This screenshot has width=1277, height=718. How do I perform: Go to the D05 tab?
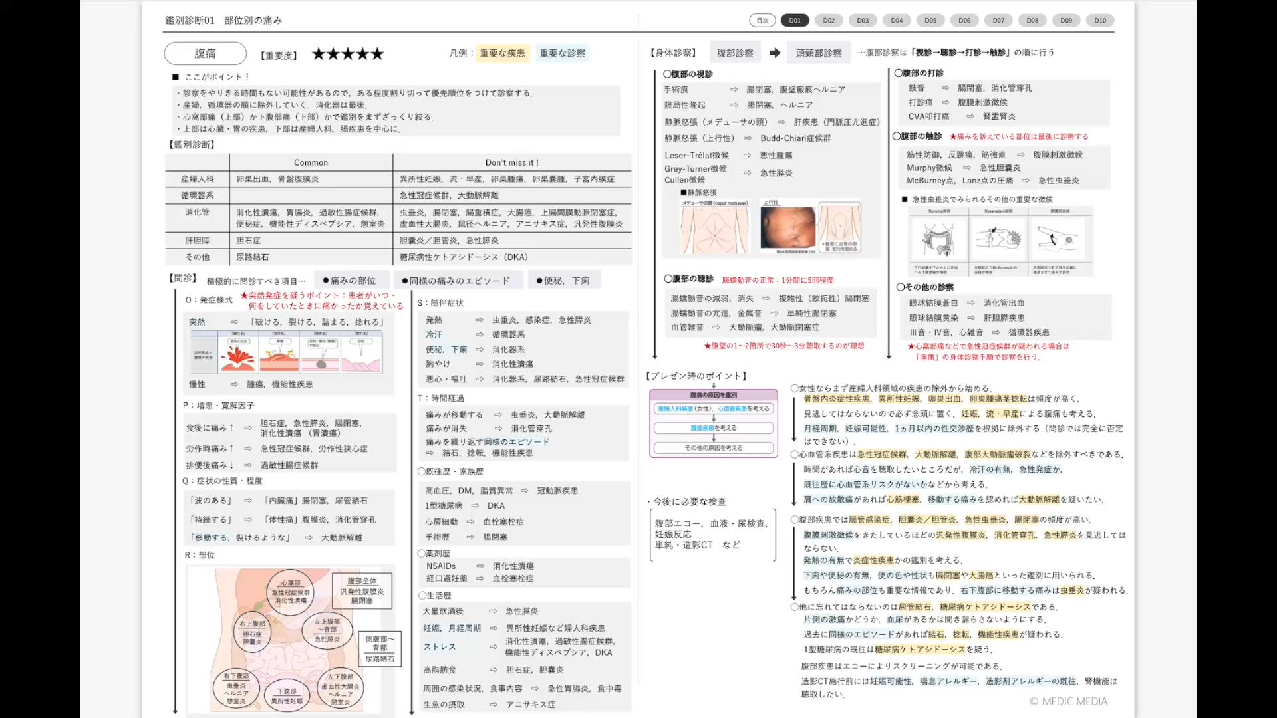point(930,21)
